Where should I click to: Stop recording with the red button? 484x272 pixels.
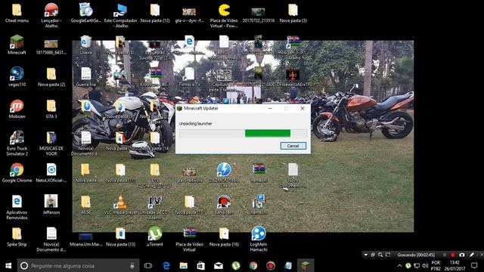point(452,255)
